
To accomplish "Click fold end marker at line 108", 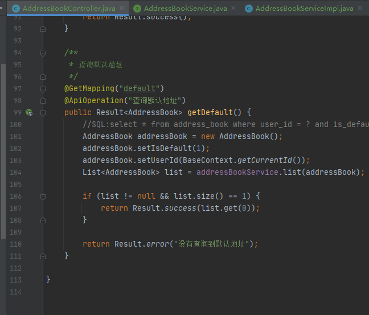I will point(43,220).
